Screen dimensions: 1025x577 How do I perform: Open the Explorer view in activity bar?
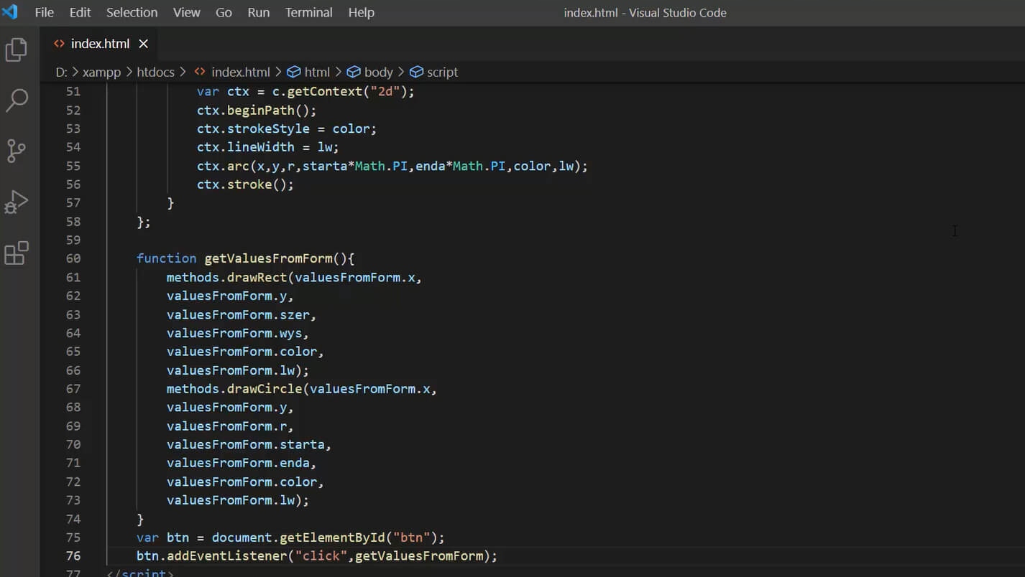coord(17,50)
